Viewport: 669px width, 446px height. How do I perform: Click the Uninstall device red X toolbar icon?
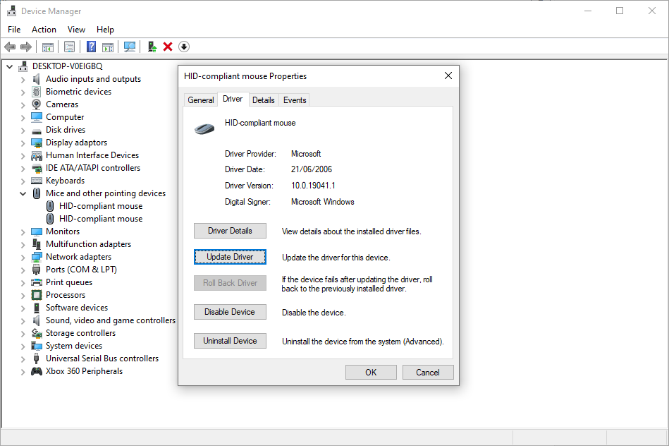tap(168, 47)
